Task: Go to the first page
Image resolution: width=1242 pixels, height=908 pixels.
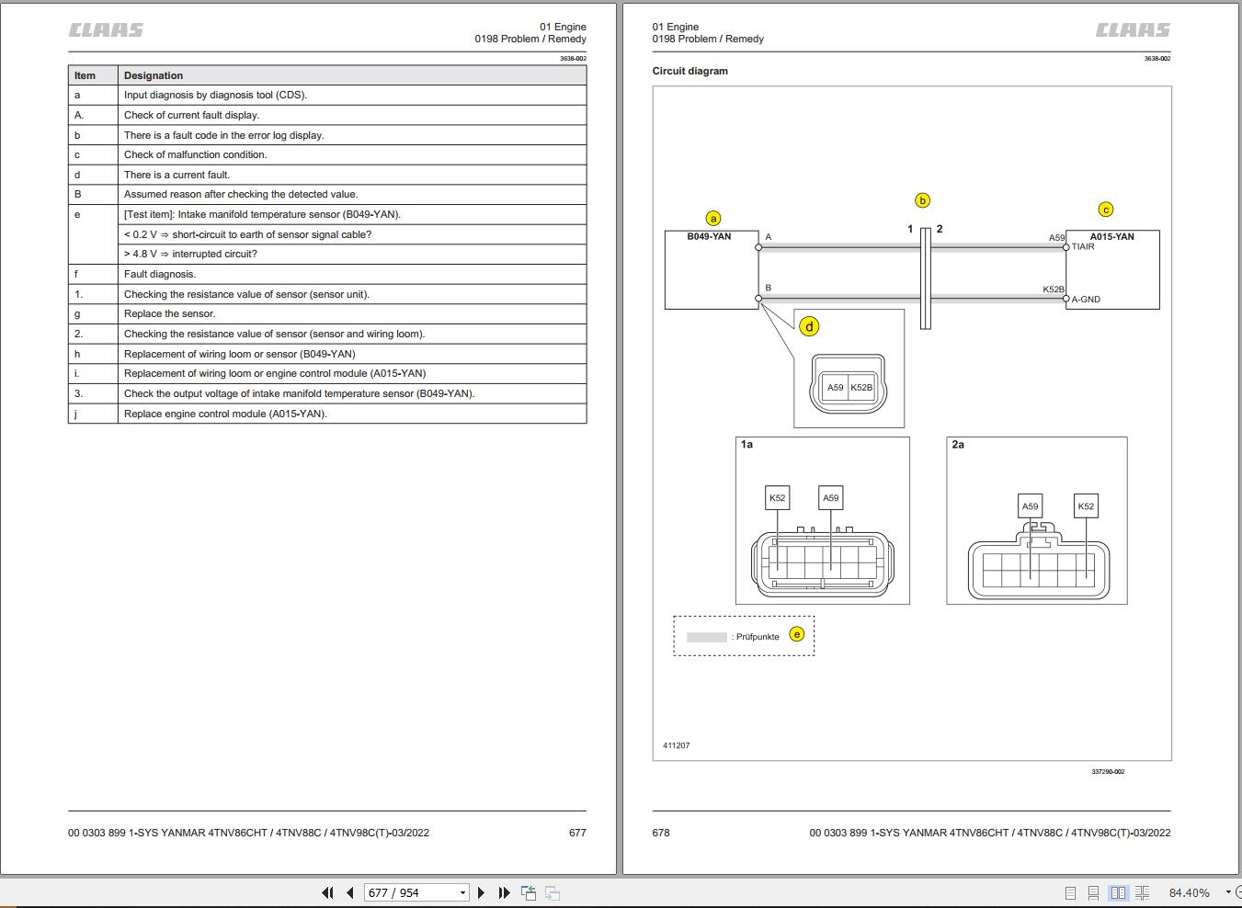Action: [327, 892]
